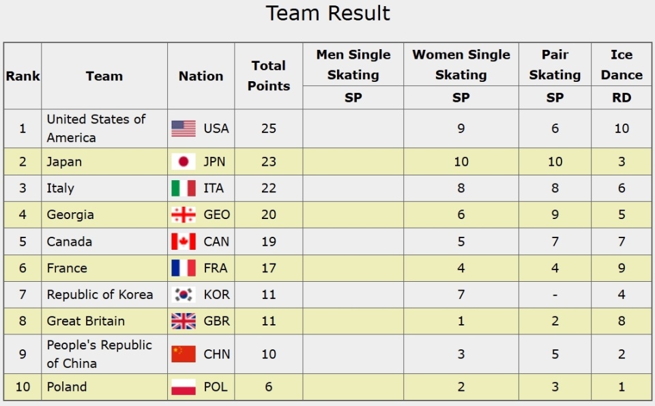Click the Georgia flag icon
Image resolution: width=655 pixels, height=406 pixels.
(184, 215)
